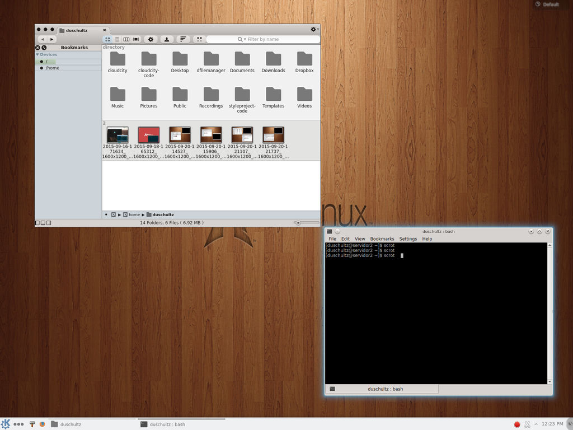This screenshot has height=430, width=573.
Task: Open File menu in terminal window
Action: 332,239
